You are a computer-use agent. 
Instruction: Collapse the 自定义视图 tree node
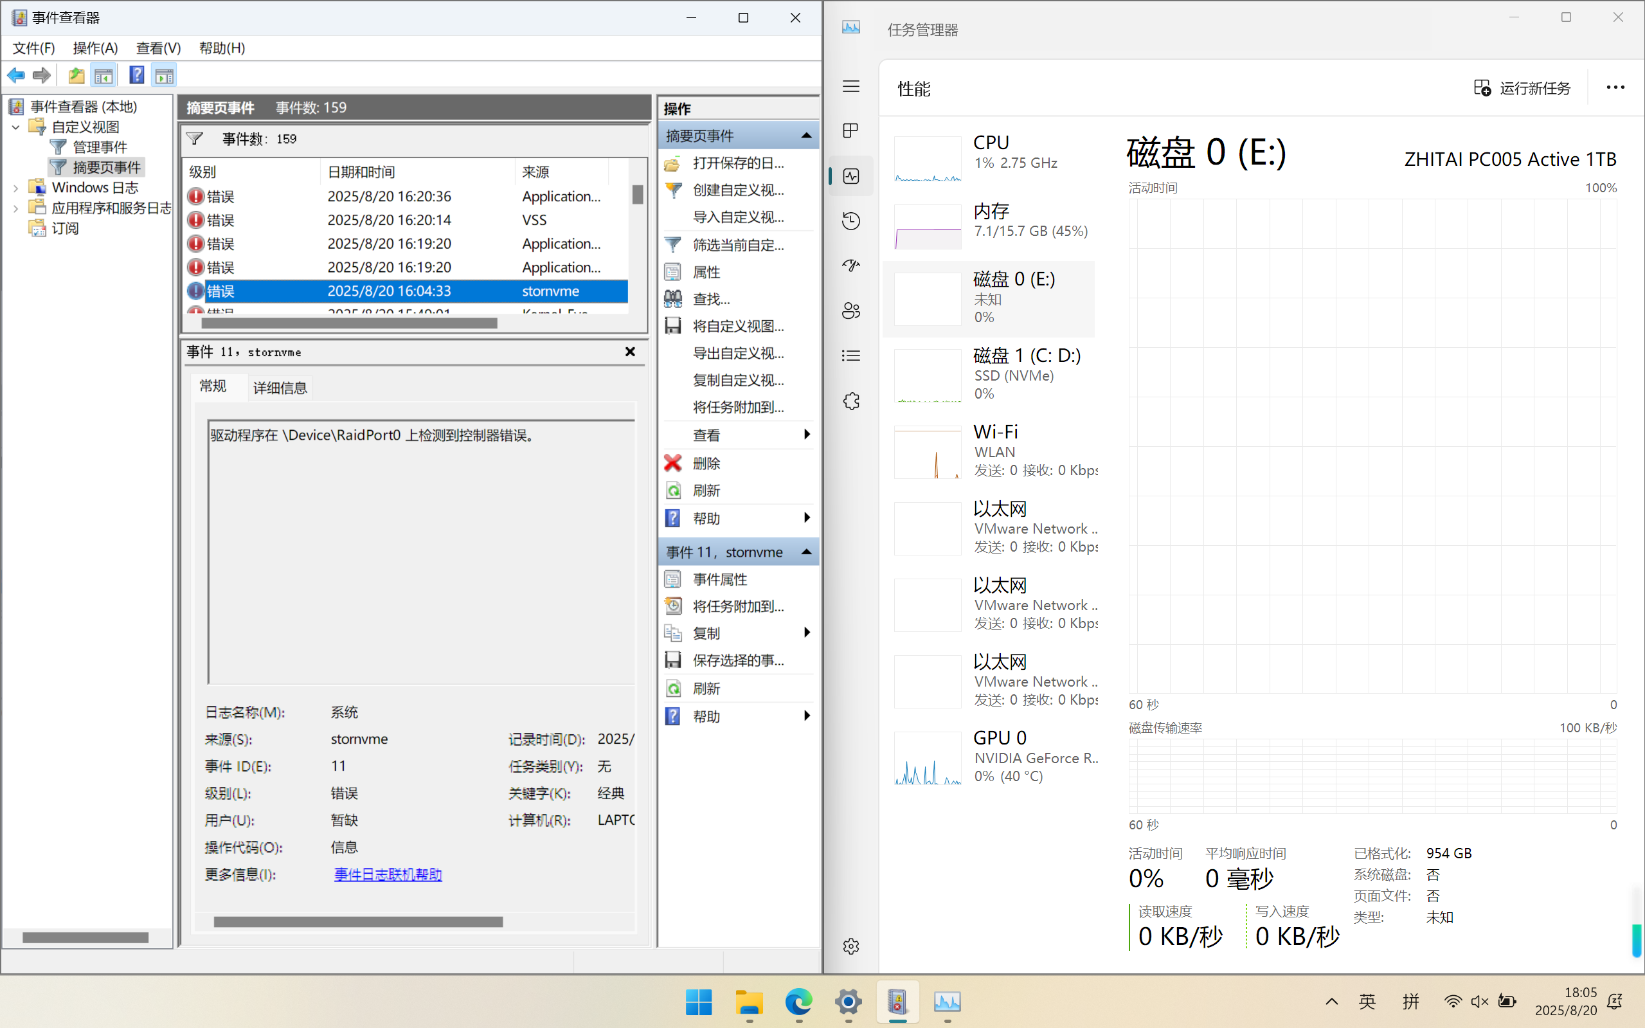tap(15, 127)
